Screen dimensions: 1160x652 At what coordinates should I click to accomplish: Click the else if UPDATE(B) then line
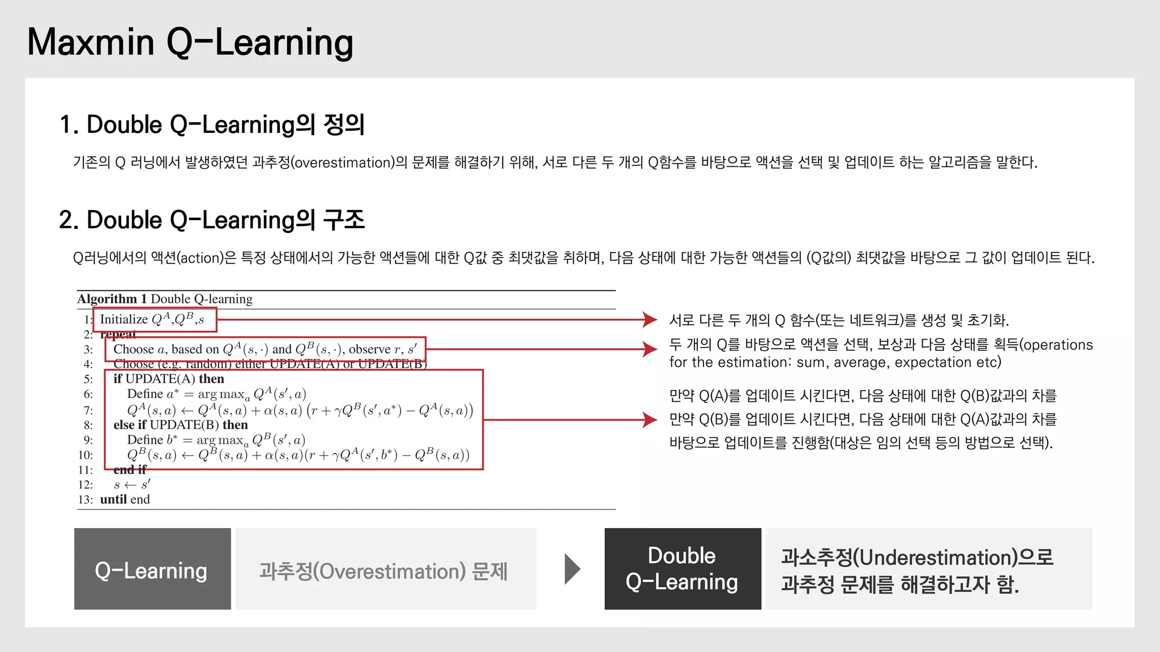[x=180, y=424]
